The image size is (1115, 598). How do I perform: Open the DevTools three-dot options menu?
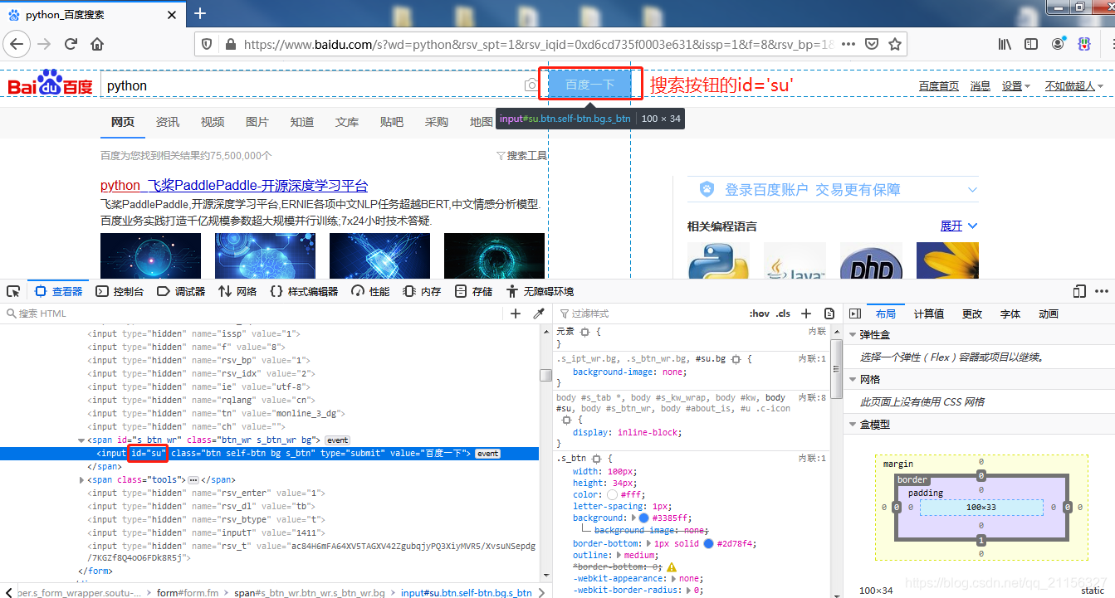[1102, 291]
